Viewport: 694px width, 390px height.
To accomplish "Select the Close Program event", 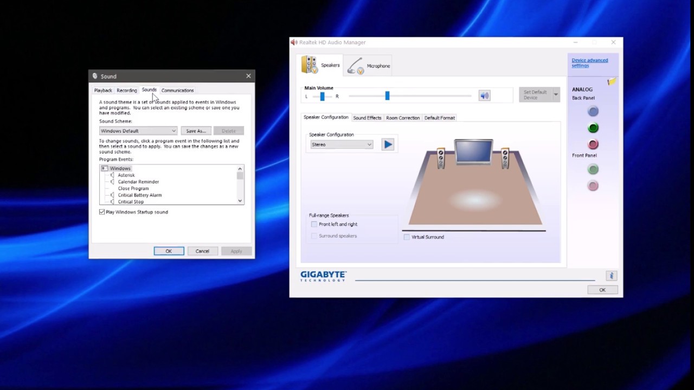I will 133,188.
